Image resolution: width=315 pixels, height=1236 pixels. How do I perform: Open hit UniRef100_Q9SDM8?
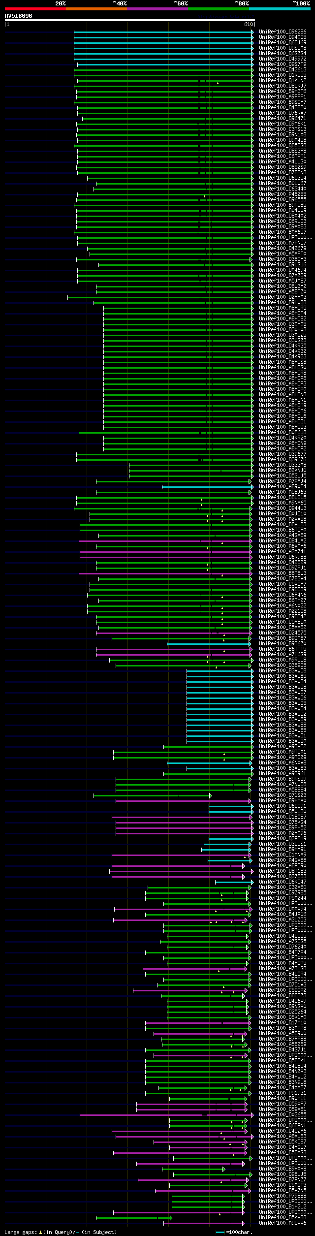coord(283,48)
